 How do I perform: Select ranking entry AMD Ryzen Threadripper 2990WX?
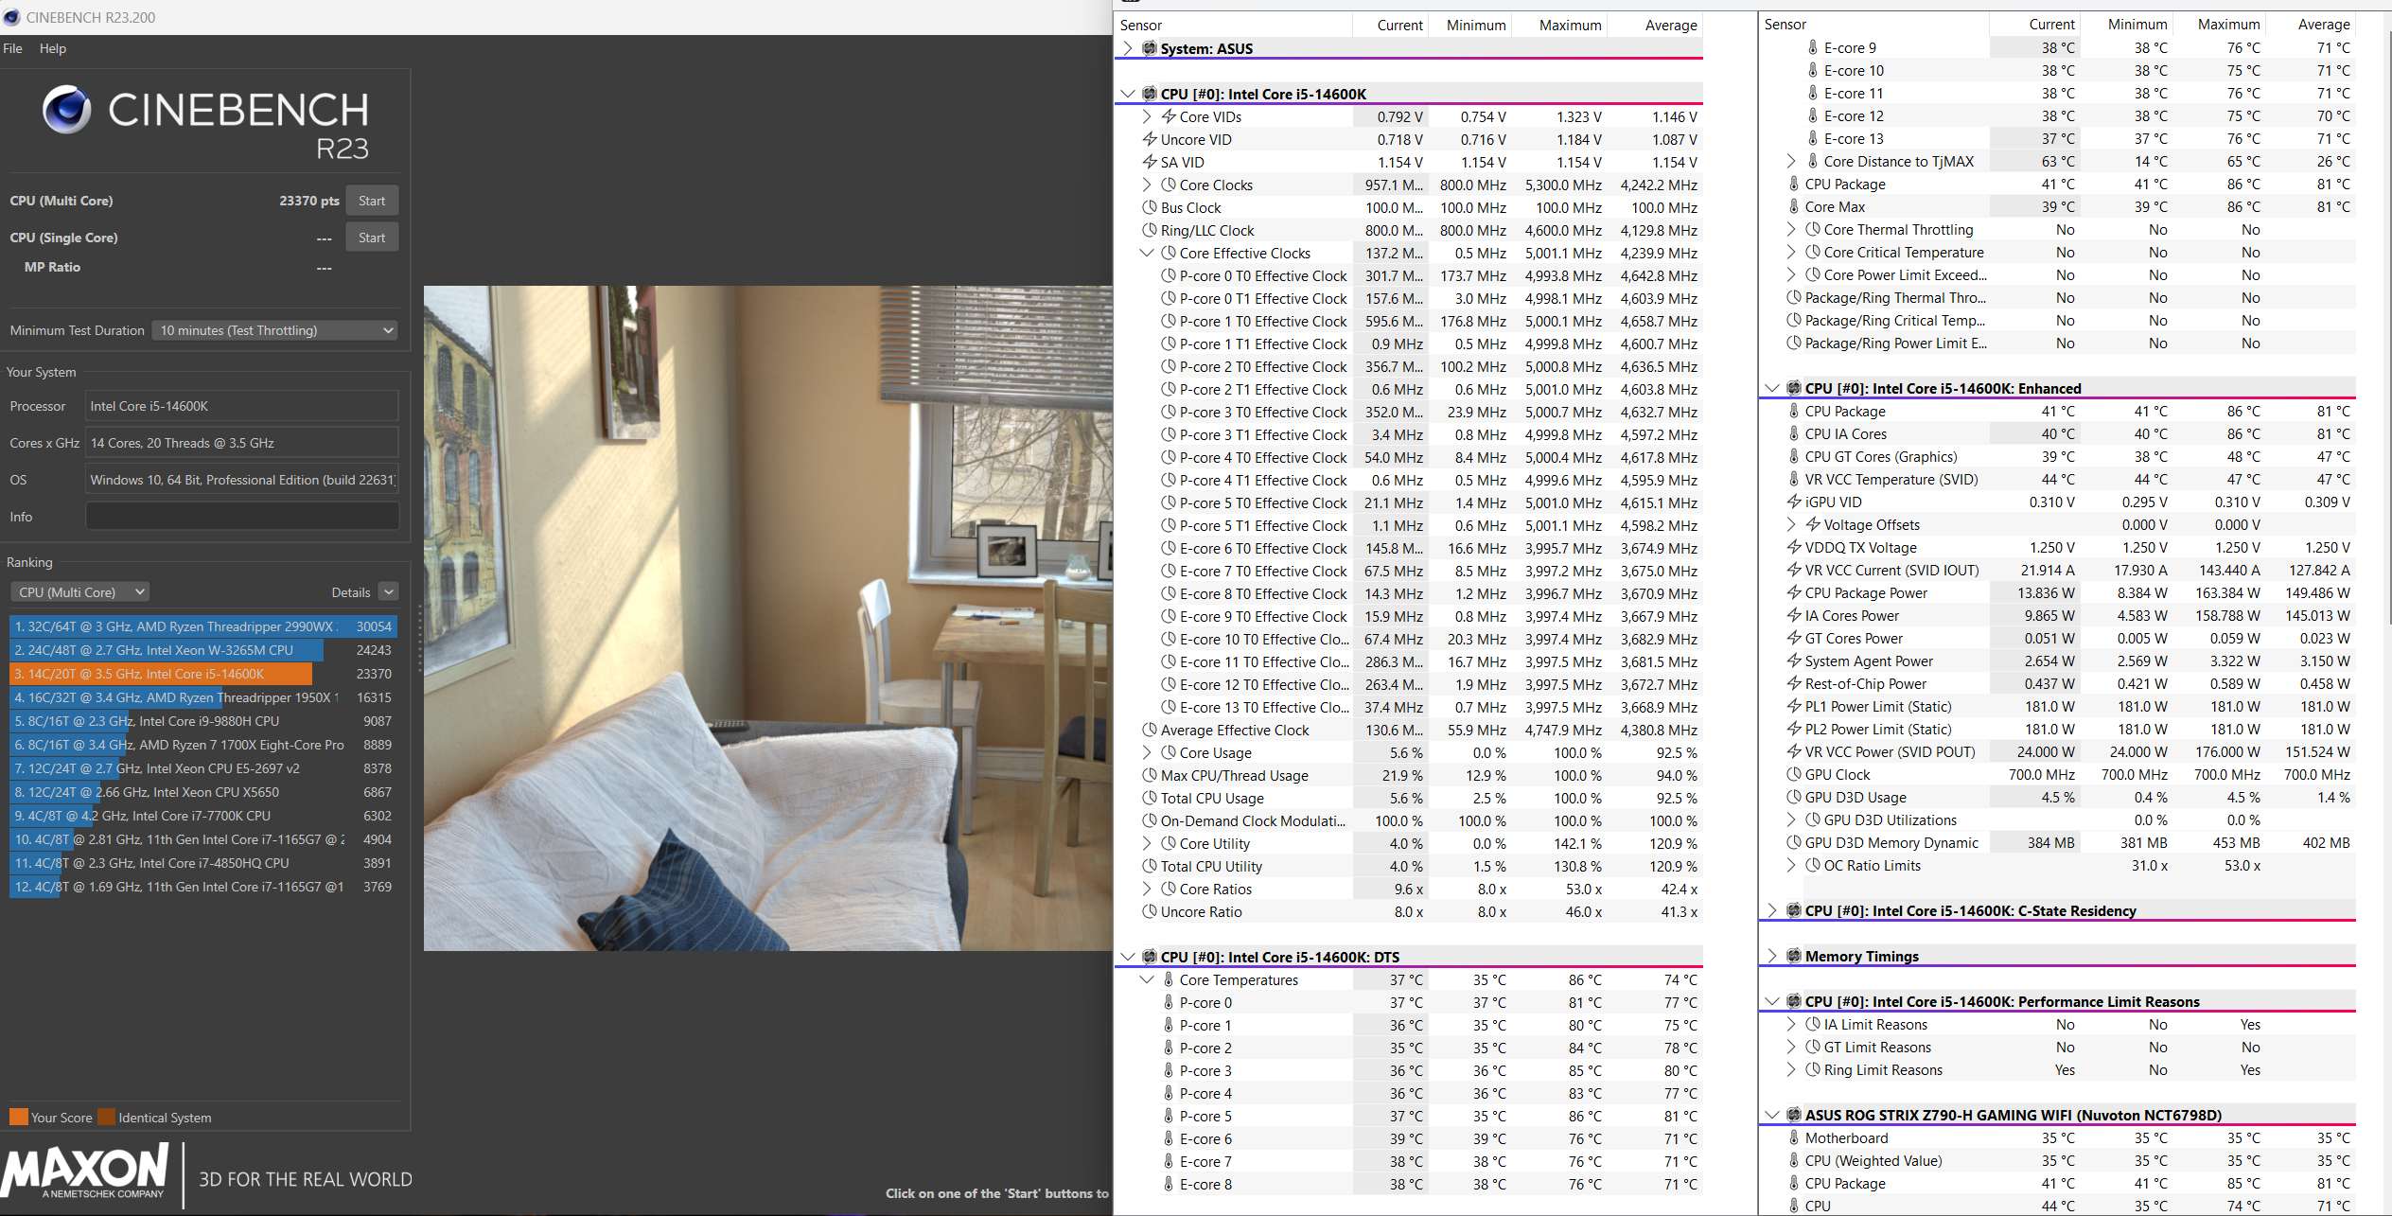click(x=203, y=626)
